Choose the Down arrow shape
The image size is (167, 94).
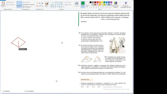(x=55, y=7)
